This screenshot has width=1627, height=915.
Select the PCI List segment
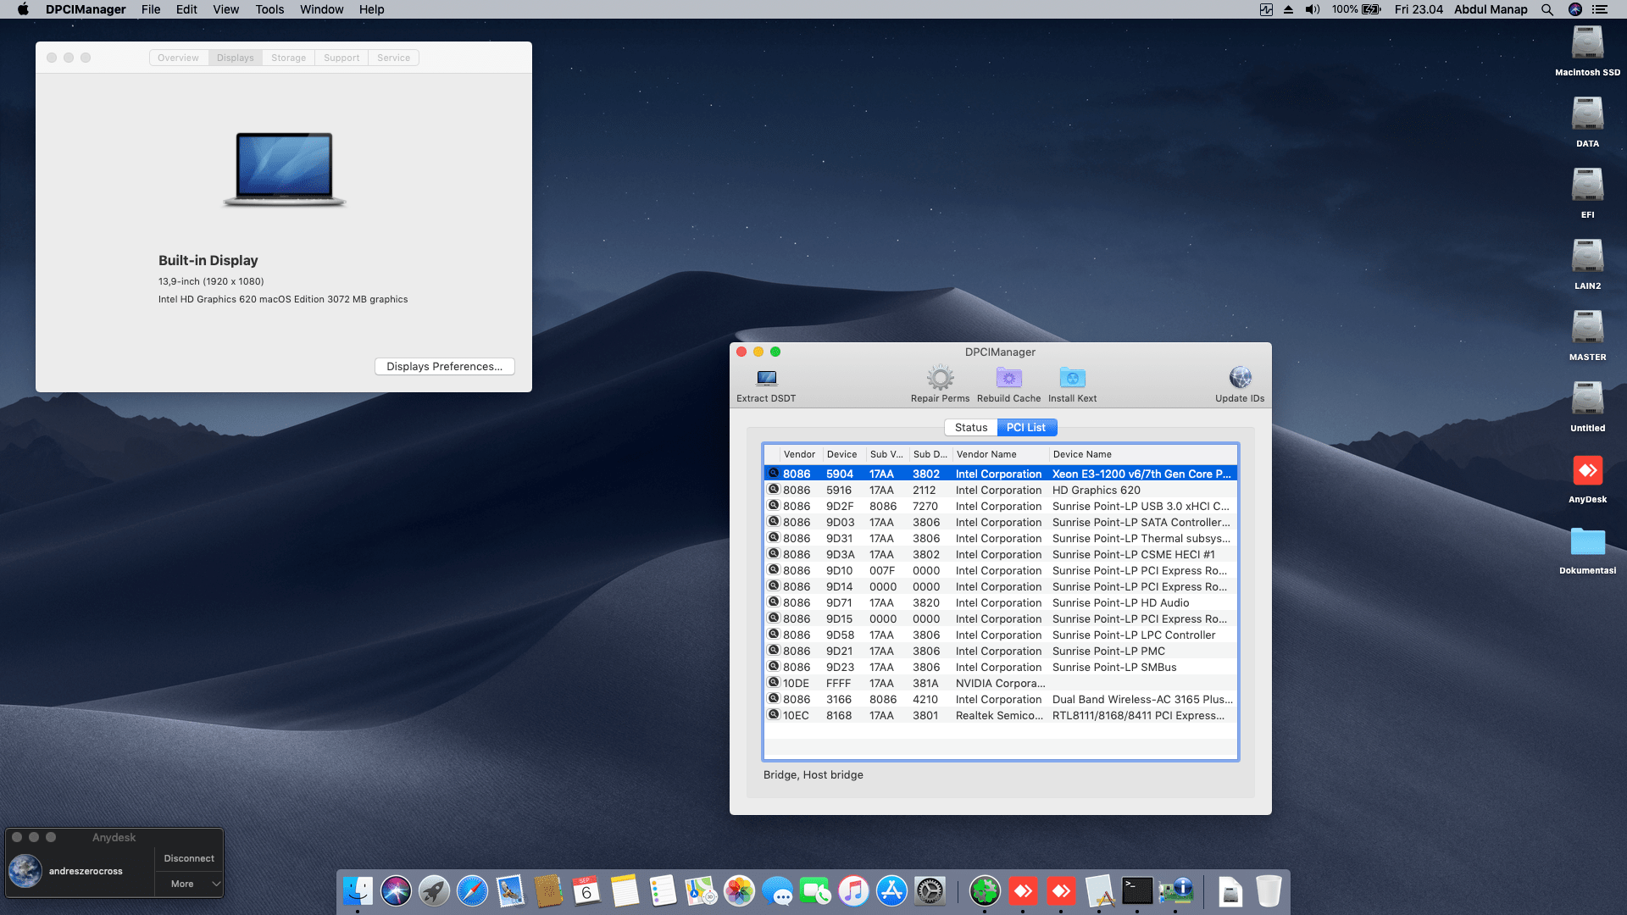point(1026,428)
